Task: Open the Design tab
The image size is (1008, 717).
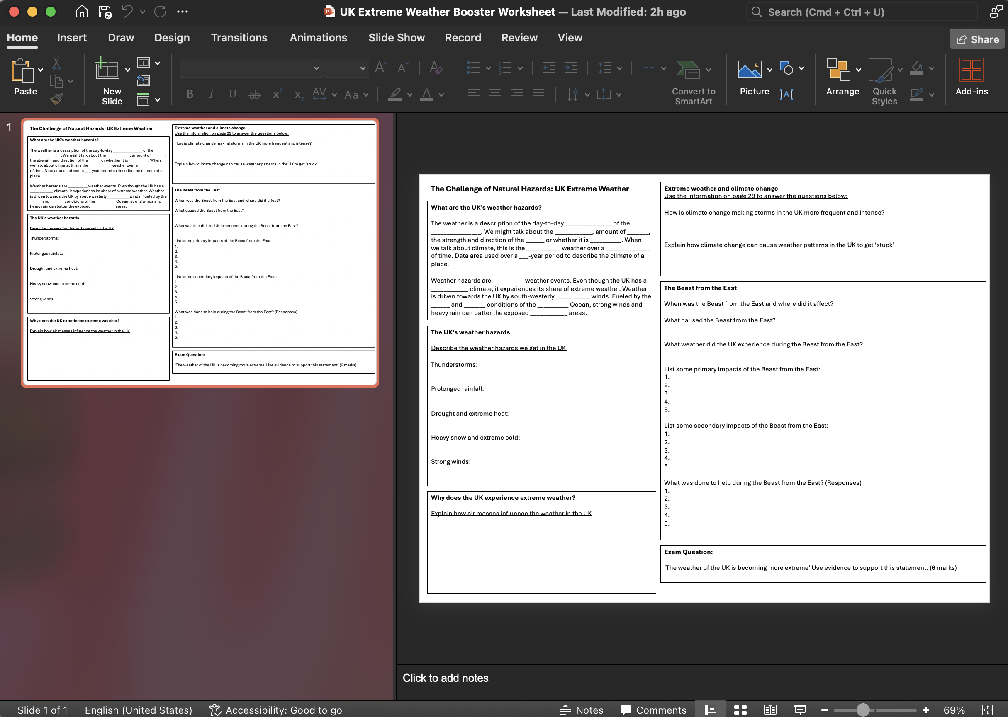Action: point(172,38)
